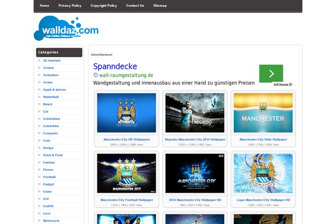The image size is (336, 224).
Task: Click the Advertisement label text
Action: (101, 55)
